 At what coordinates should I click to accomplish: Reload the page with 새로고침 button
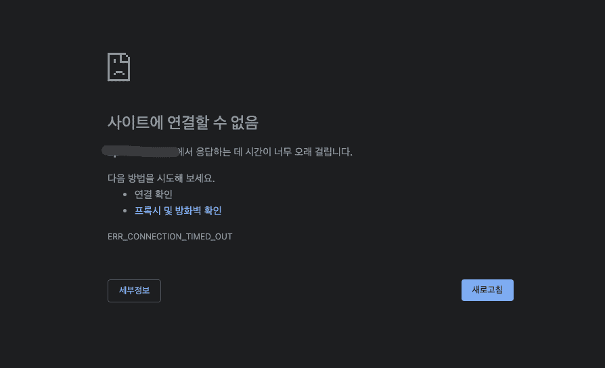[487, 290]
